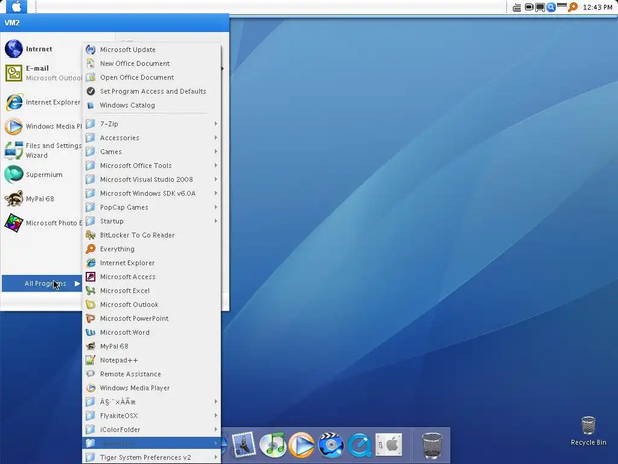Click the 12:43 PM clock
Image resolution: width=618 pixels, height=464 pixels.
point(597,7)
